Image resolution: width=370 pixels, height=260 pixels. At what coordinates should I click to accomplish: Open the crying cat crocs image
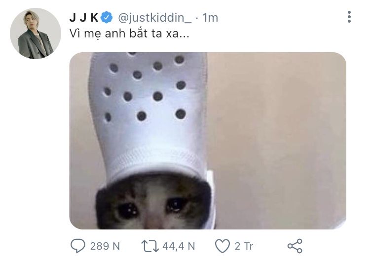point(208,141)
